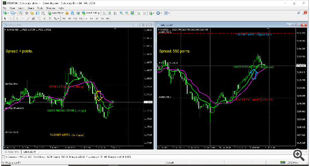
Task: Expand the Profiles dropdown arrow
Action: click(16, 13)
